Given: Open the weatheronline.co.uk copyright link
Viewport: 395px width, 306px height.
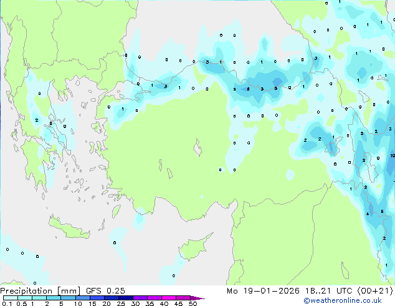Looking at the screenshot, I should [343, 300].
